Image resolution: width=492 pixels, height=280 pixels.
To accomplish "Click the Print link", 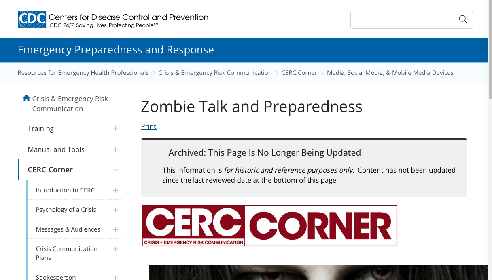I will click(x=148, y=126).
